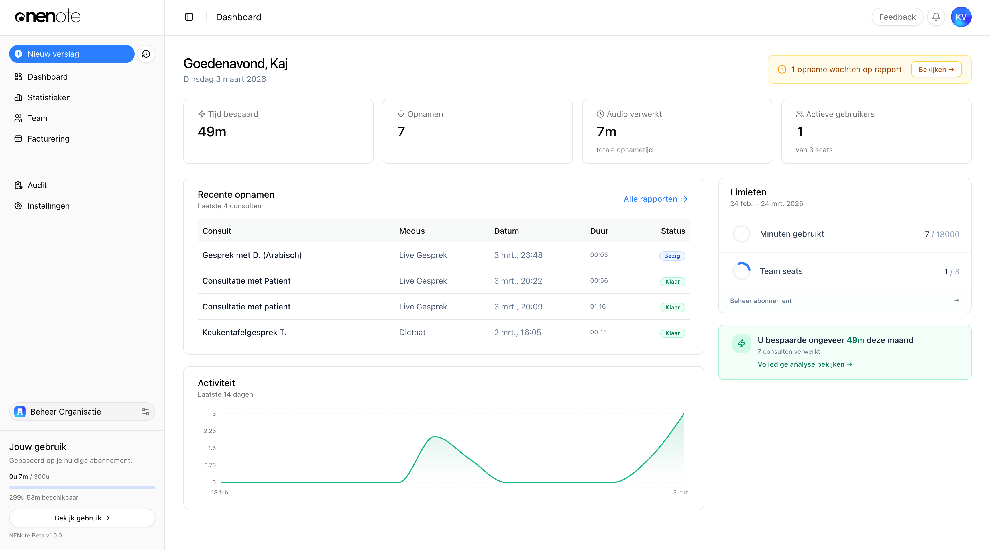Open Alle rapporten link

[x=655, y=199]
